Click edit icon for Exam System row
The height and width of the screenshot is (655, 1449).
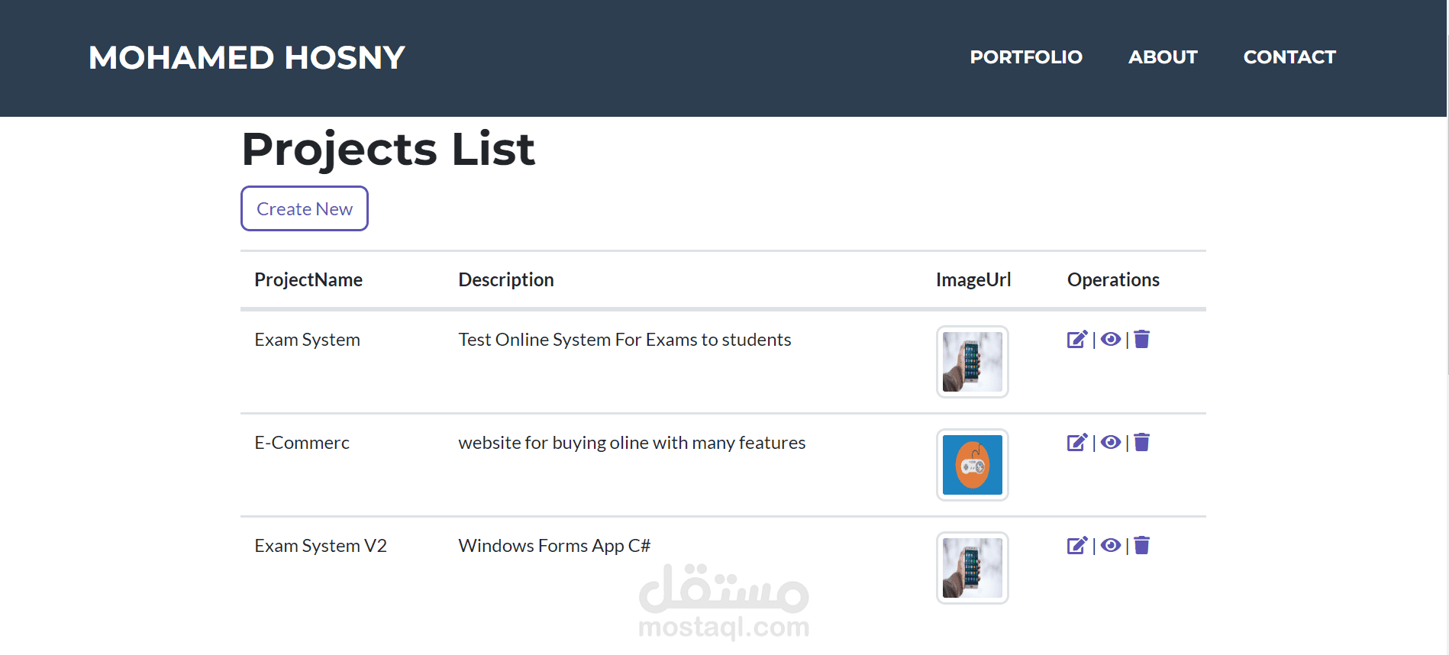coord(1076,340)
